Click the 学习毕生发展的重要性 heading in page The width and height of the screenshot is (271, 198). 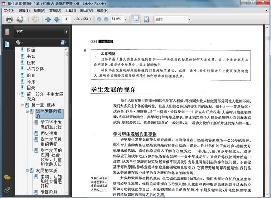(x=135, y=134)
